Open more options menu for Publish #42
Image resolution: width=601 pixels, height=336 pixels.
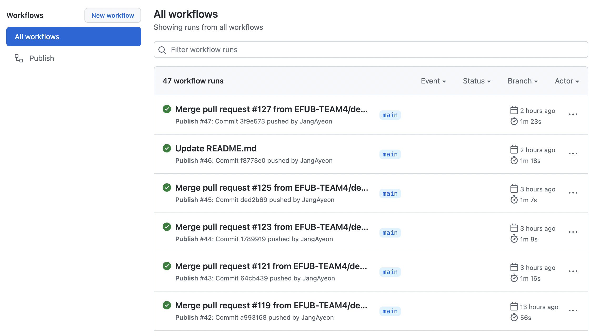click(x=573, y=310)
